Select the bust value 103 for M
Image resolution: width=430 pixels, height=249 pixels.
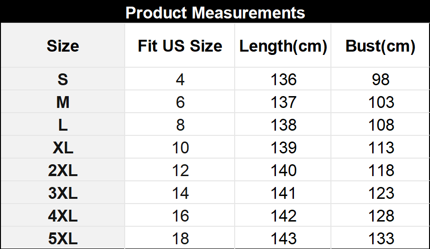click(x=381, y=102)
